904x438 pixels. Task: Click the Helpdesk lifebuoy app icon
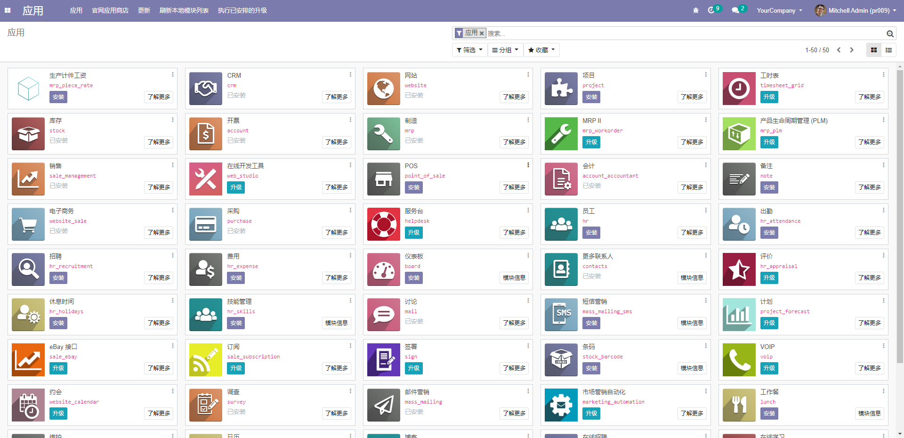pos(384,224)
